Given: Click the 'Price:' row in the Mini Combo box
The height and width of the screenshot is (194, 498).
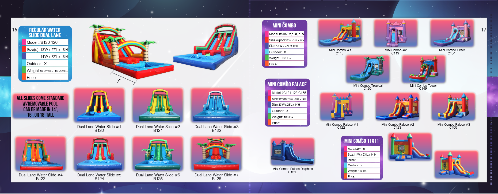Looking at the screenshot, I should point(285,64).
